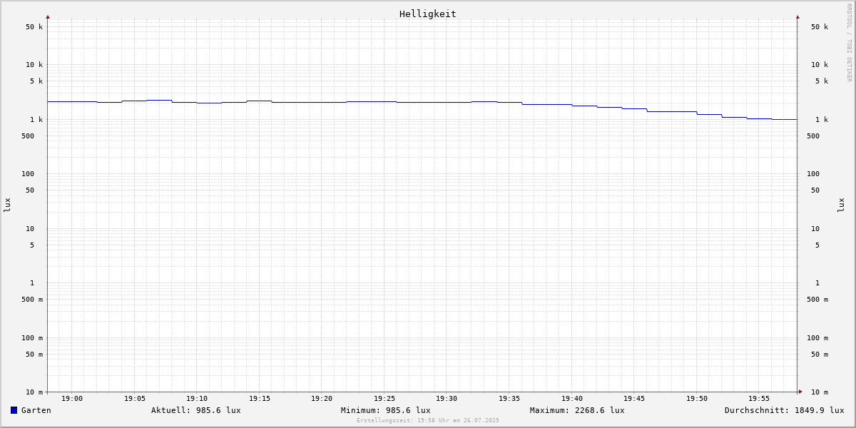Click the 19:50 time axis label
Viewport: 856px width, 428px height.
coord(697,399)
